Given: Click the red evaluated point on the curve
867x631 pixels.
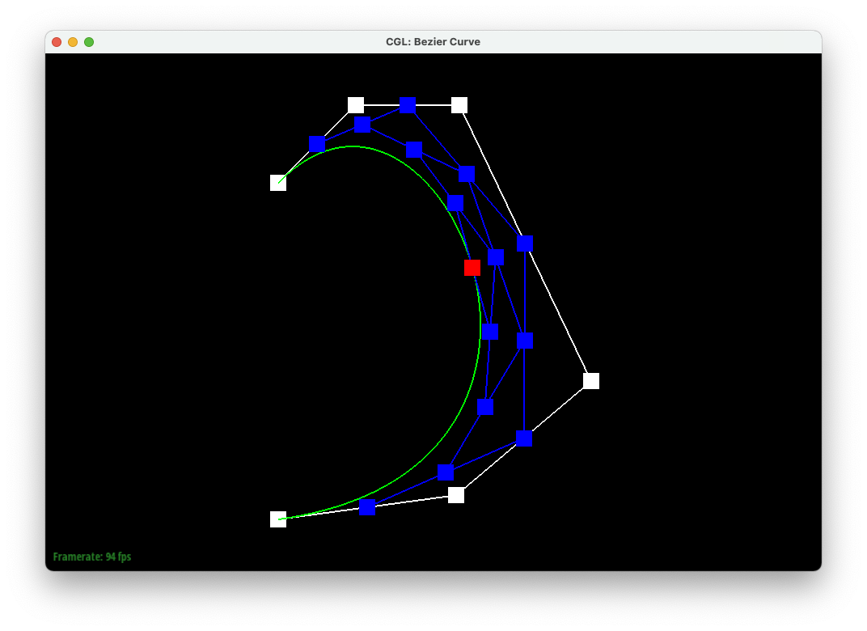Looking at the screenshot, I should (x=472, y=268).
